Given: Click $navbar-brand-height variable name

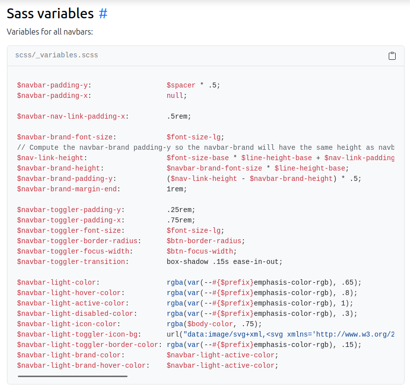Looking at the screenshot, I should (58, 168).
